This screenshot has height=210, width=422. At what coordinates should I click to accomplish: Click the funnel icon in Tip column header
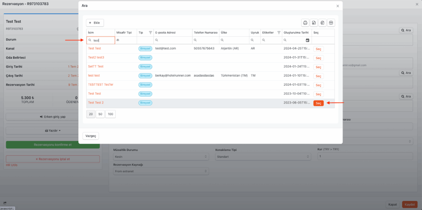coord(150,33)
